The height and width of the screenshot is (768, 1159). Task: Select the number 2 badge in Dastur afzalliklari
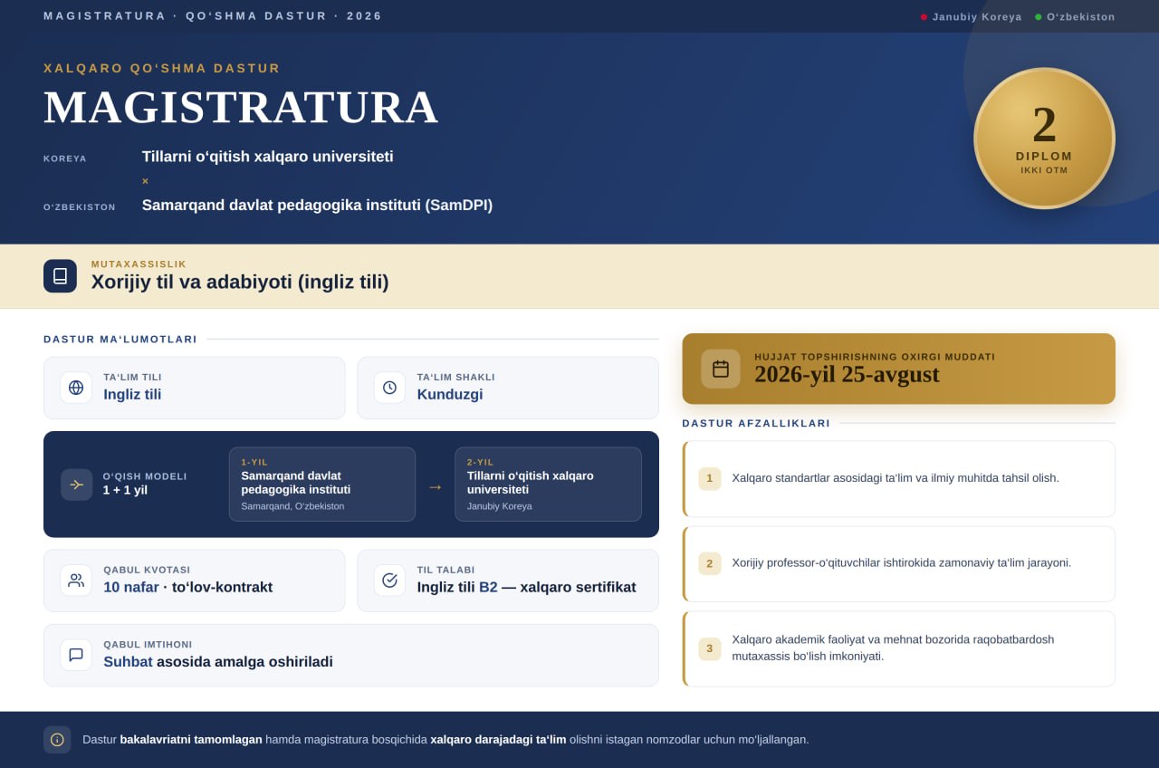(x=710, y=563)
